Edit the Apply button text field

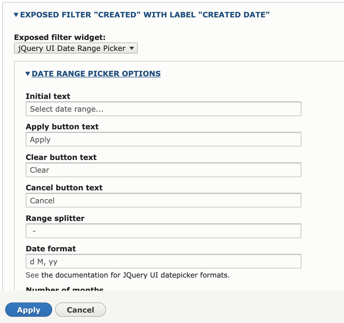[x=163, y=139]
